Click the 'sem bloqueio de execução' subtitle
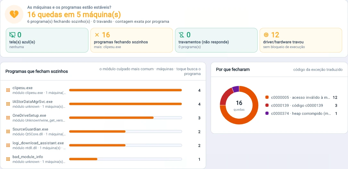The width and height of the screenshot is (348, 169). point(284,47)
